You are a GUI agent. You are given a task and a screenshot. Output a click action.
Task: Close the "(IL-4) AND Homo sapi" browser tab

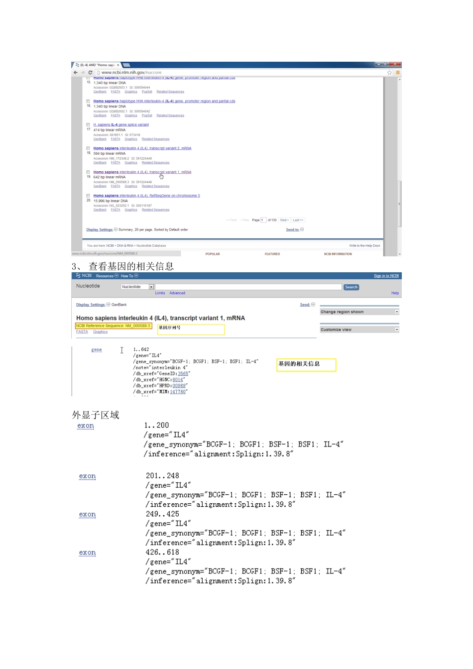click(118, 65)
